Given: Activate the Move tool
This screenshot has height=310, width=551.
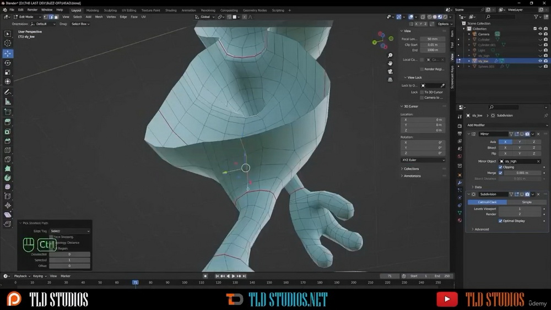Looking at the screenshot, I should (7, 53).
